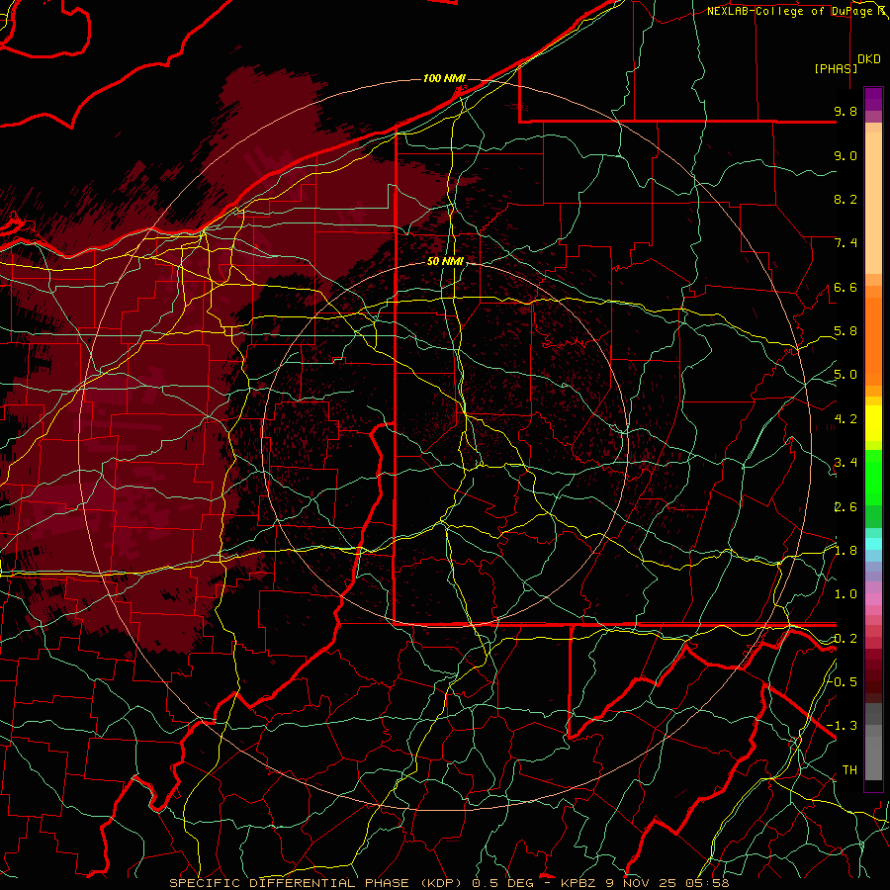890x890 pixels.
Task: Select the 50 NMI range ring label
Action: point(445,261)
